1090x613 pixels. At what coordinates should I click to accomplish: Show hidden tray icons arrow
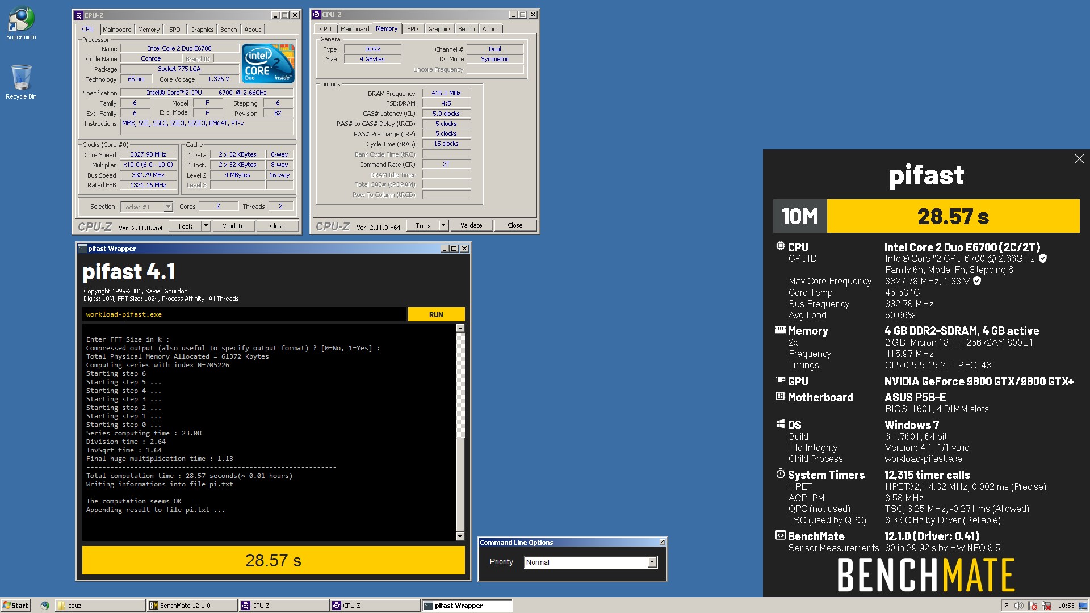1007,606
